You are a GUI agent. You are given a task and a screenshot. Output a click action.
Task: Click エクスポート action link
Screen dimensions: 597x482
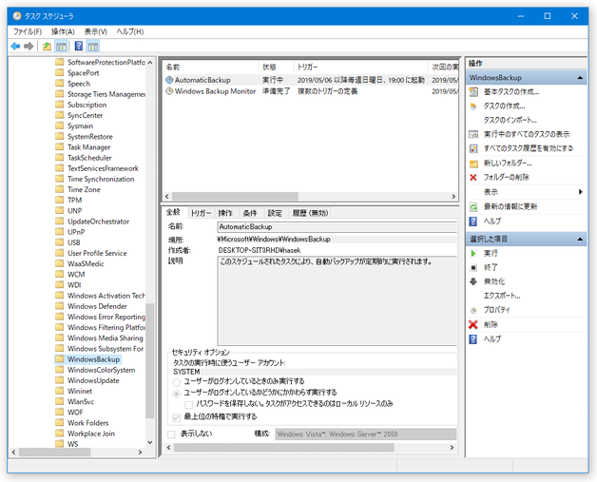tap(502, 296)
